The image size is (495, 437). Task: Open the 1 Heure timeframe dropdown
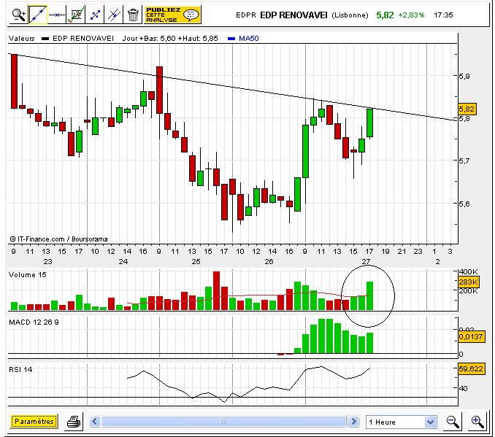click(402, 422)
